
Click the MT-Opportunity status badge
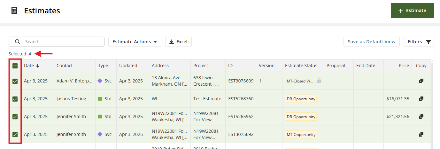[301, 134]
